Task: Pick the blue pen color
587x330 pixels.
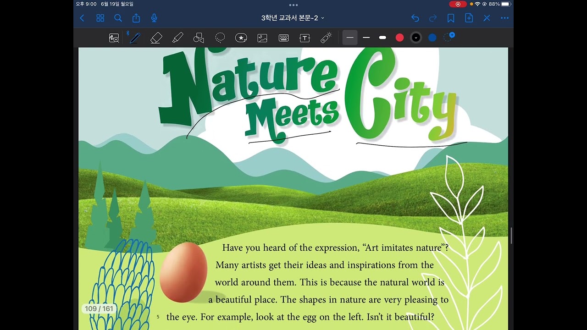Action: coord(432,38)
